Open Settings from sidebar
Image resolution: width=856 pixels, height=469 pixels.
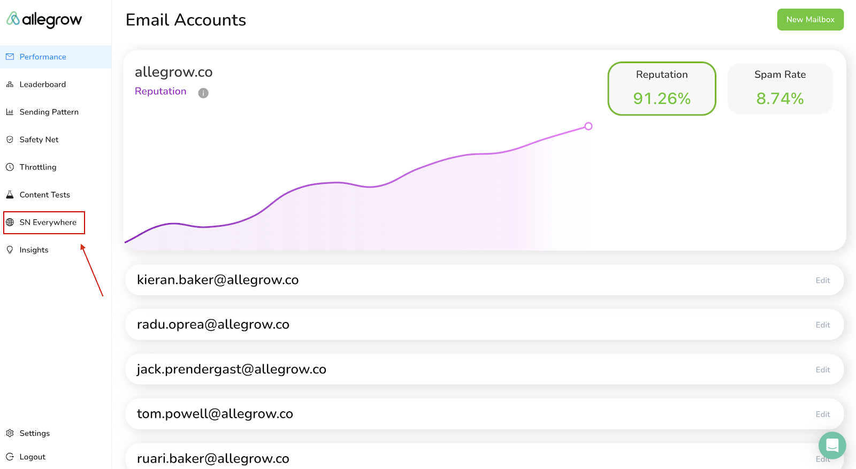tap(35, 433)
